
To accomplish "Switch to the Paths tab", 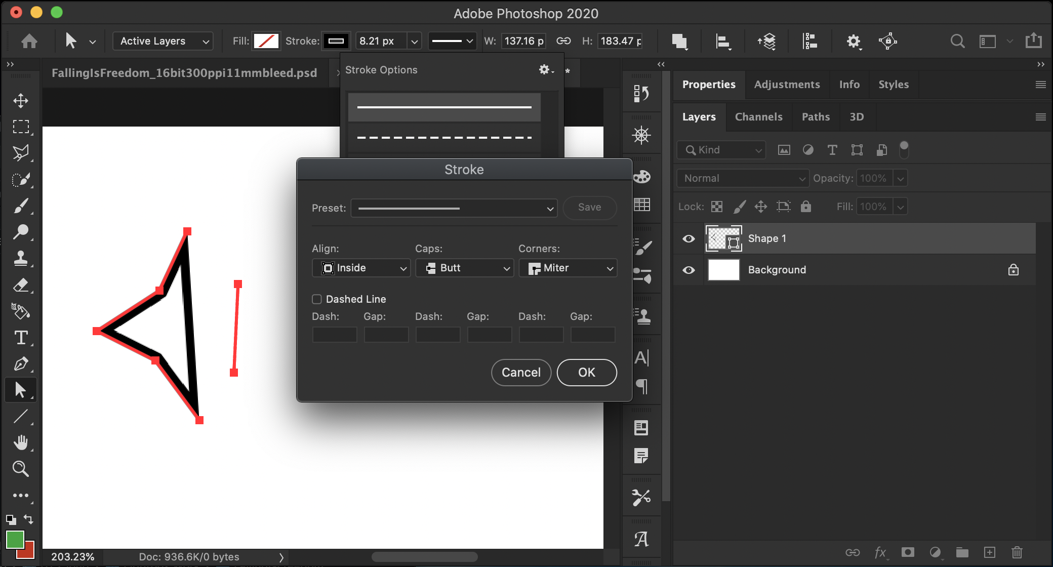I will click(x=815, y=116).
